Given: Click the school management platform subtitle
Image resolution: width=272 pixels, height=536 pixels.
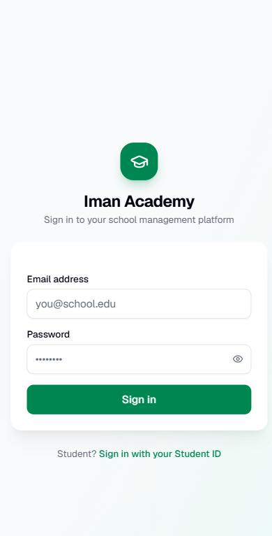Looking at the screenshot, I should [x=139, y=219].
